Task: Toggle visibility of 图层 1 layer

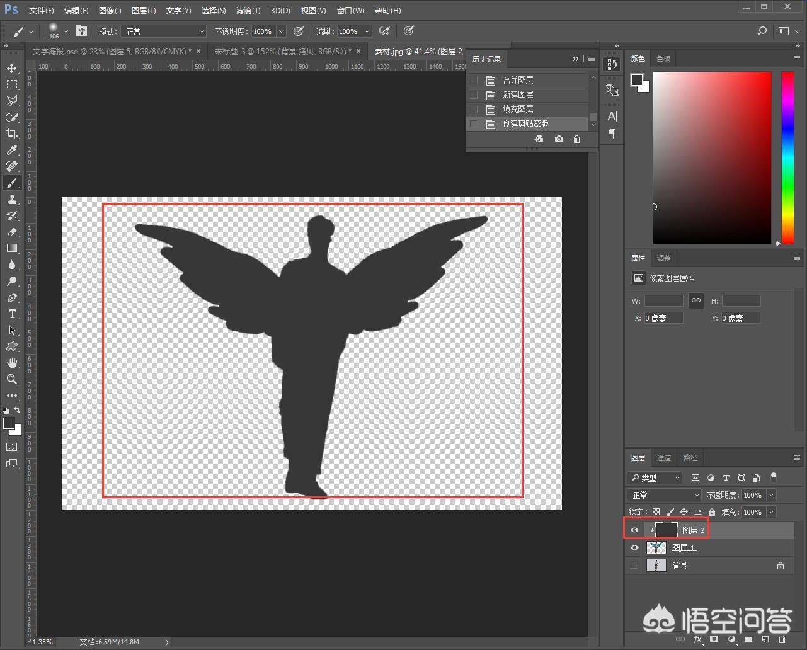Action: click(x=634, y=548)
